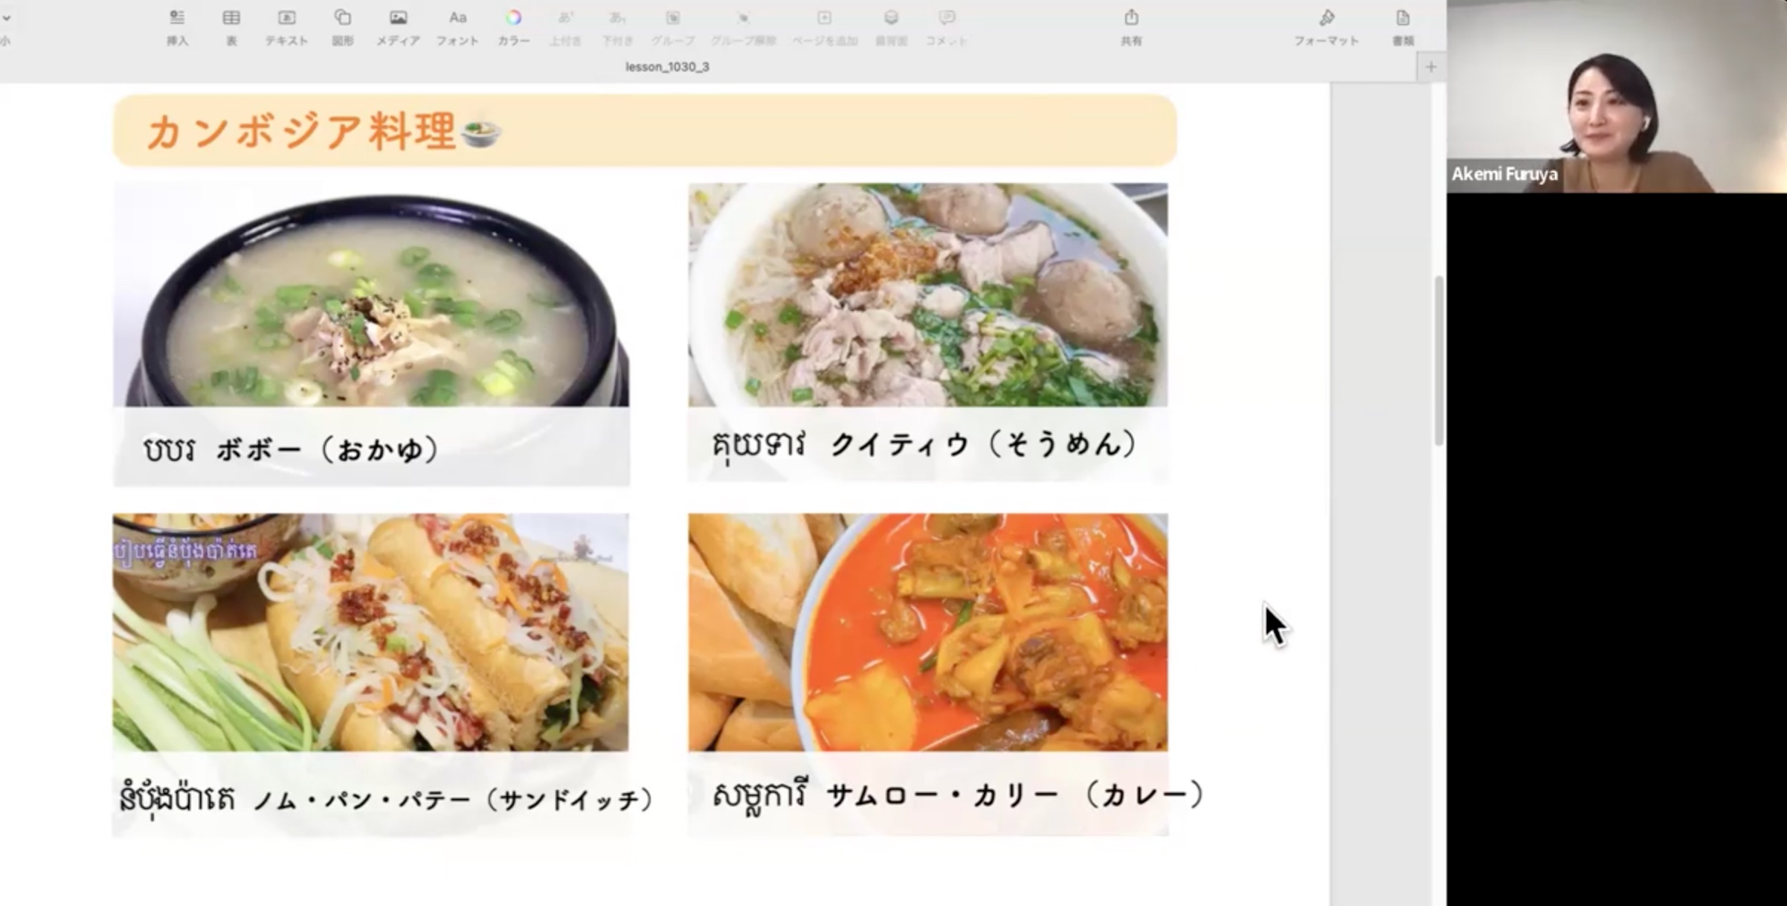
Task: Open the Format (フォーマット) sidebar
Action: [x=1327, y=18]
